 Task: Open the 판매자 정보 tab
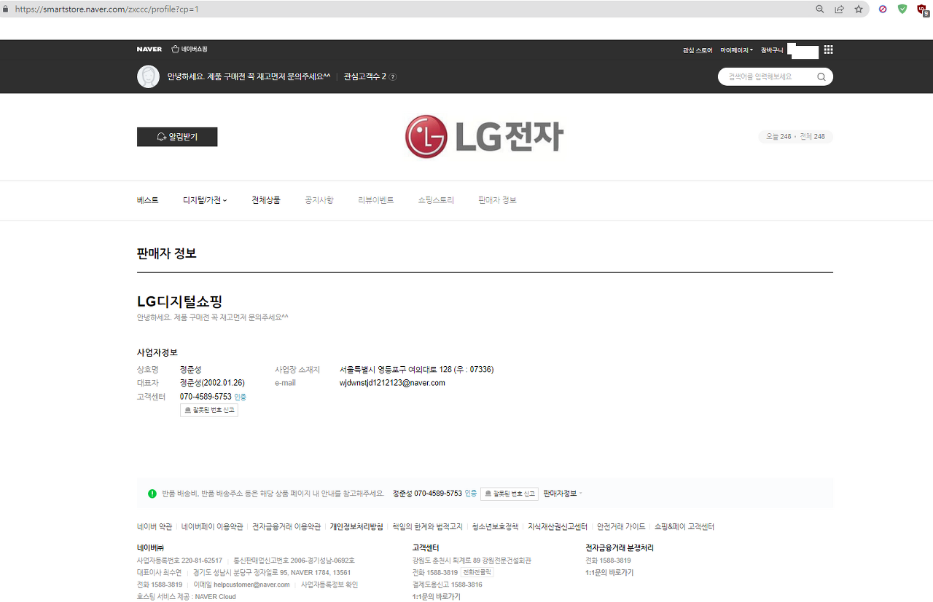(497, 200)
